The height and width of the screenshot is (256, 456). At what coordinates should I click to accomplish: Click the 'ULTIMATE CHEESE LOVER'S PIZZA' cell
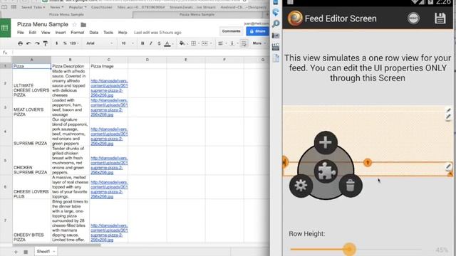31,83
